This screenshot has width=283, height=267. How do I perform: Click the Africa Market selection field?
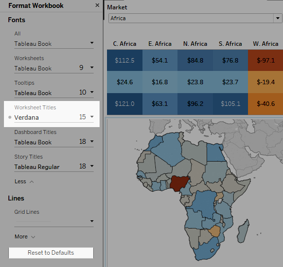tap(191, 18)
